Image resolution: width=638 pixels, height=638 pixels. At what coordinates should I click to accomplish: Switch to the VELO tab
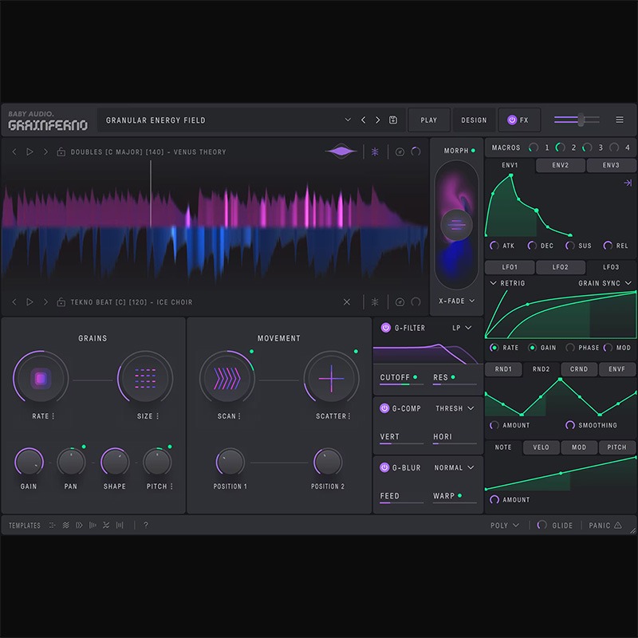point(542,447)
